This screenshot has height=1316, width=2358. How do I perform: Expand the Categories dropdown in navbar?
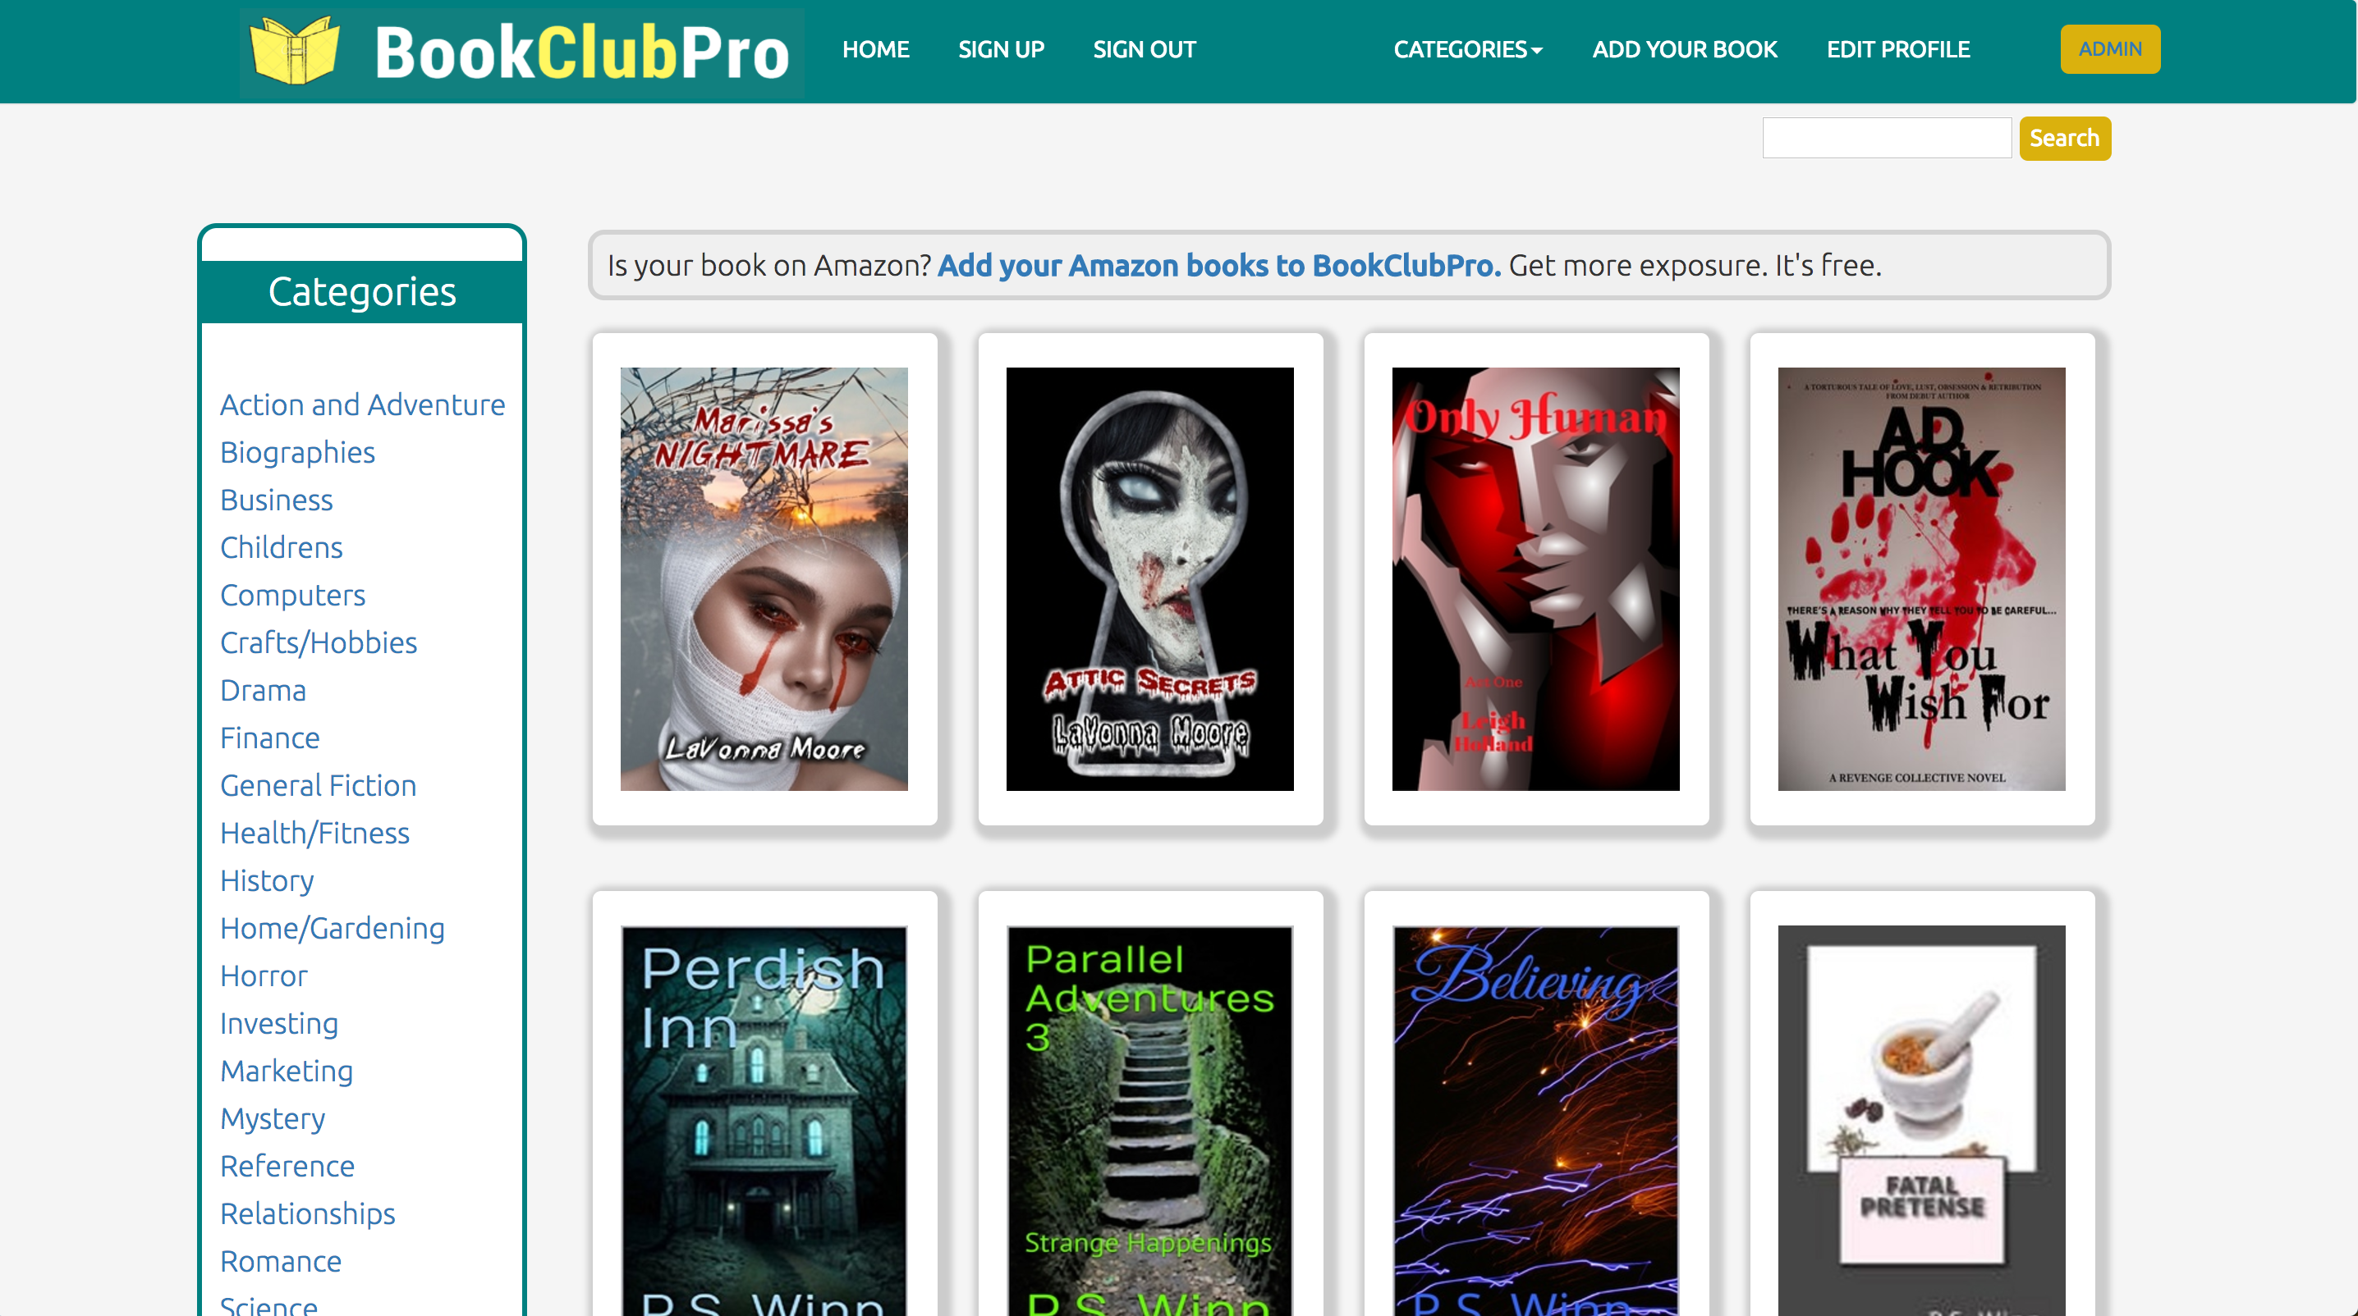pos(1467,49)
